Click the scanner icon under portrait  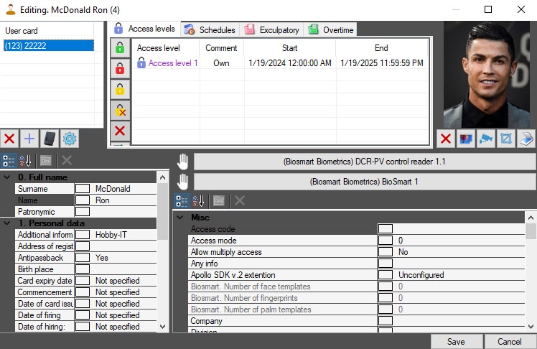526,139
